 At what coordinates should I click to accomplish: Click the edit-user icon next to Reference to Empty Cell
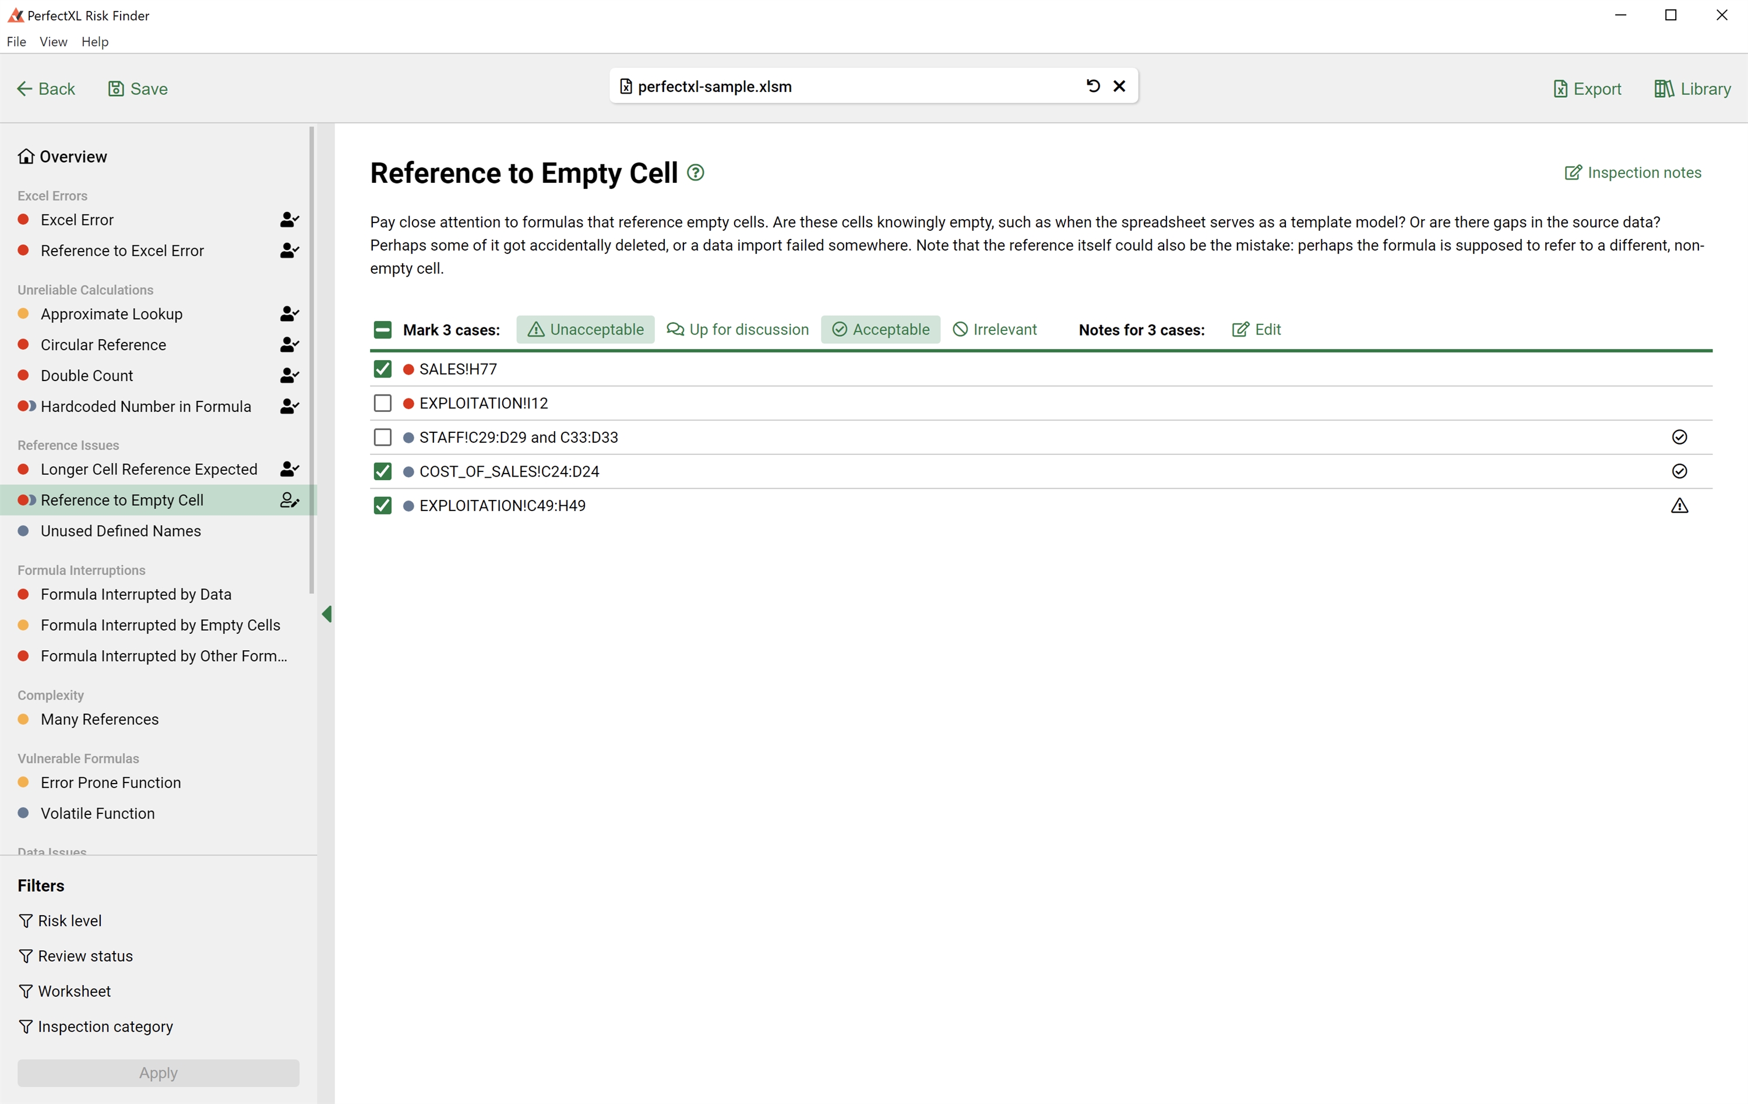pos(289,500)
